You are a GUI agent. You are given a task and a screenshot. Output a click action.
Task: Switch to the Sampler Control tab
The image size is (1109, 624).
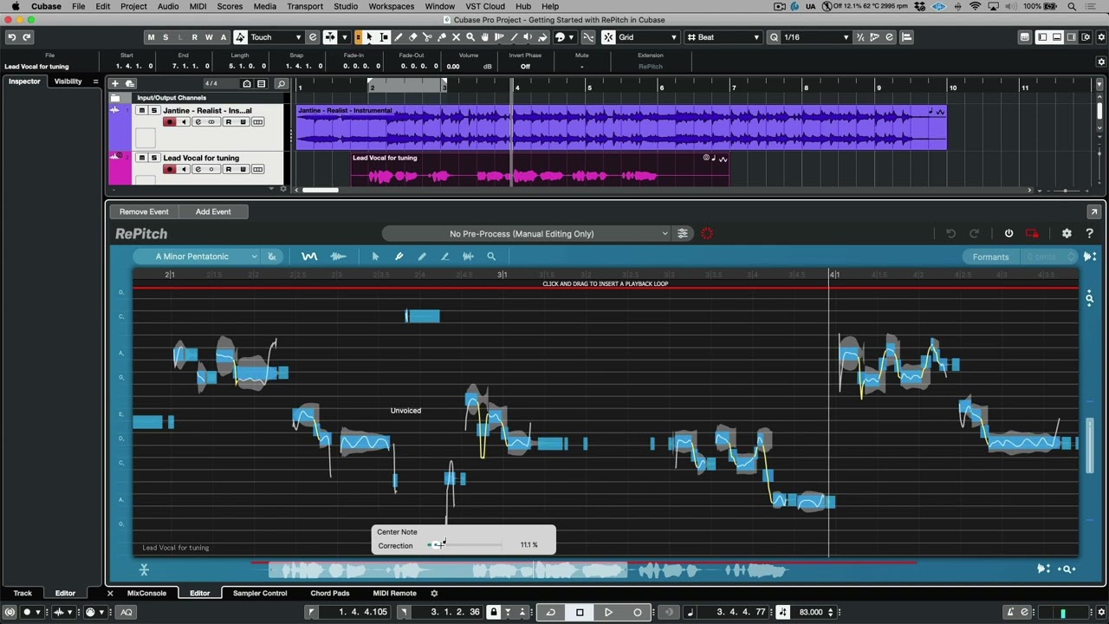[x=260, y=594]
